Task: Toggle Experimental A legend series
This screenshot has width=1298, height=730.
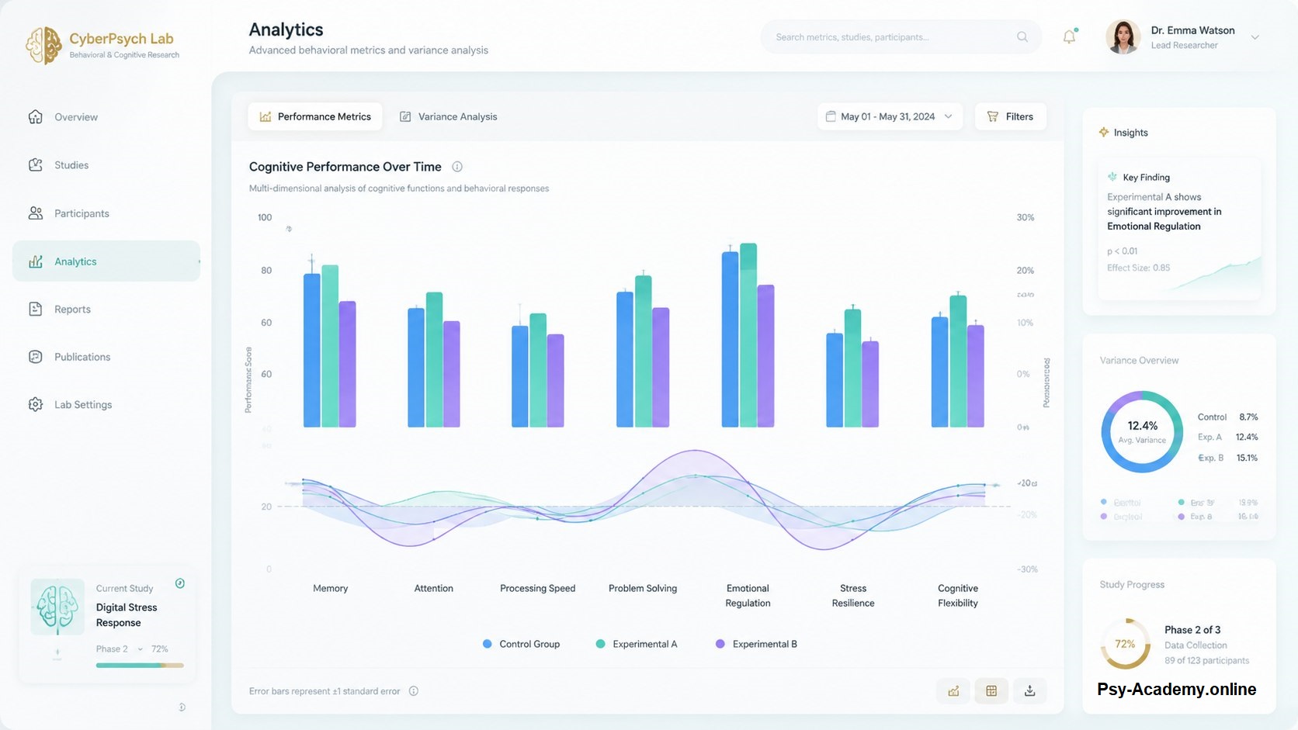Action: (x=637, y=644)
